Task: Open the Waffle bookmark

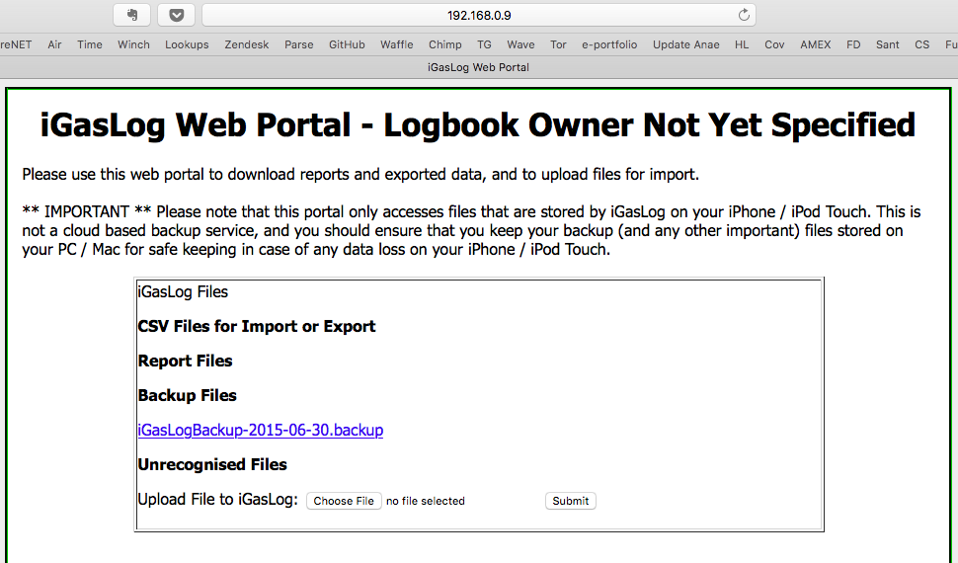Action: (x=396, y=44)
